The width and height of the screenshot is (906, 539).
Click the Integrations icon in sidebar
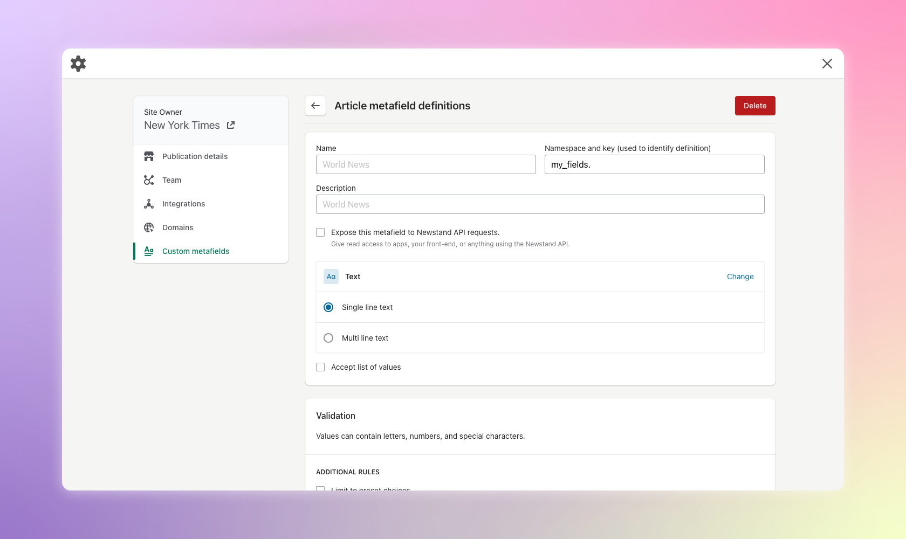pyautogui.click(x=149, y=204)
